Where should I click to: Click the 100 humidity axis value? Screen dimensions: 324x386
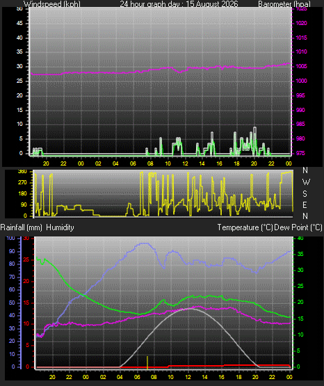pyautogui.click(x=11, y=238)
